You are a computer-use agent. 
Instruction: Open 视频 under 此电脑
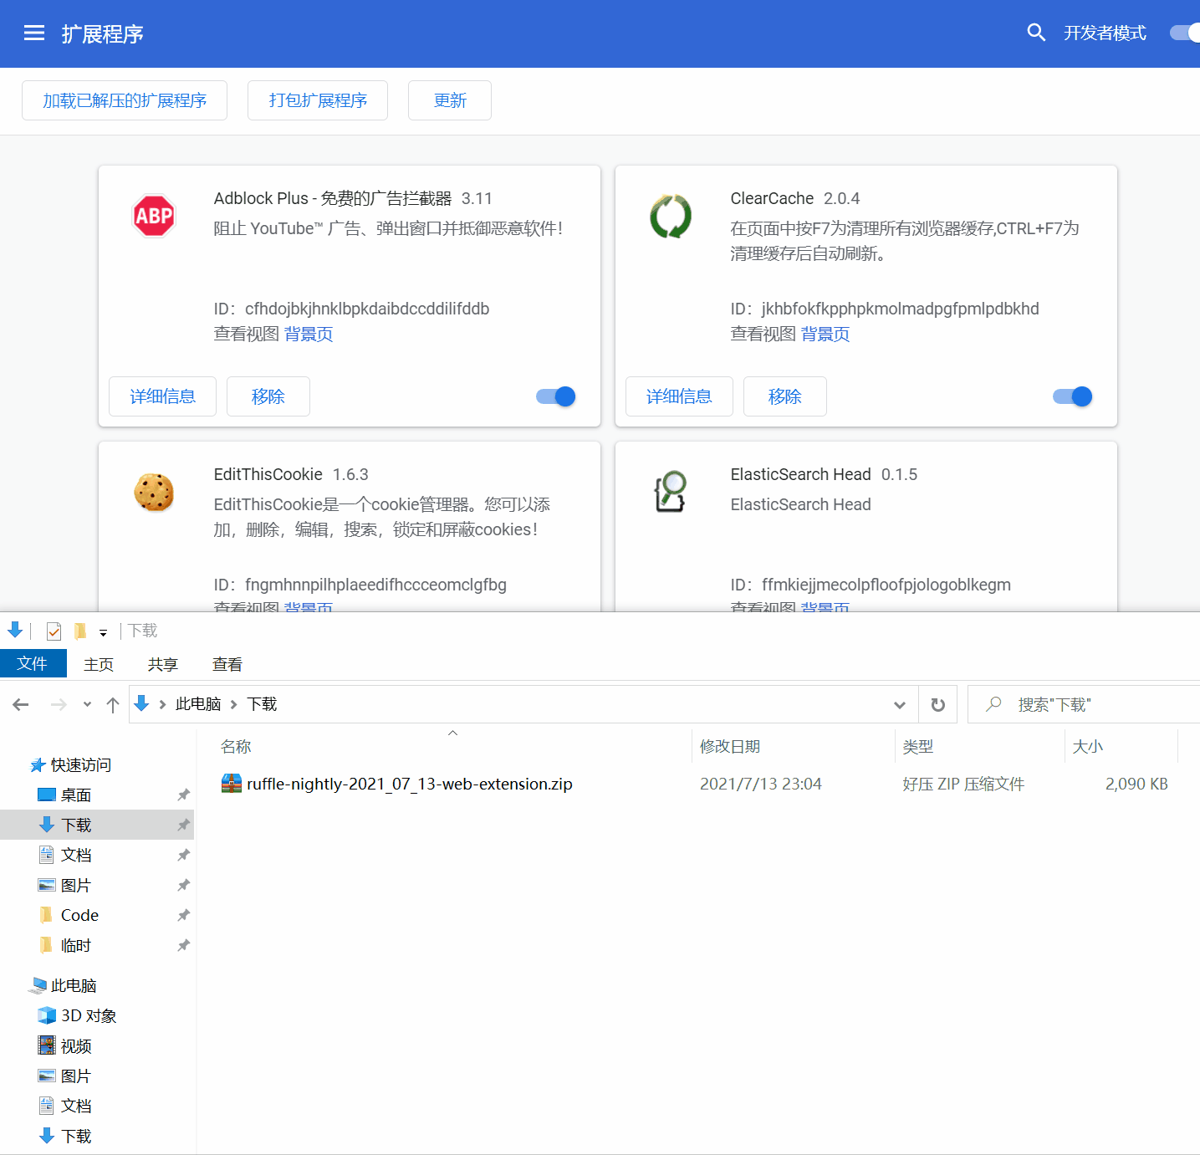(76, 1045)
